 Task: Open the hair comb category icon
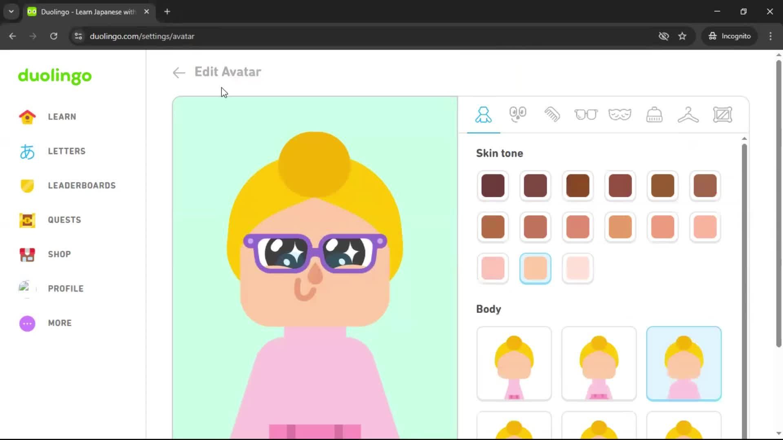[552, 114]
